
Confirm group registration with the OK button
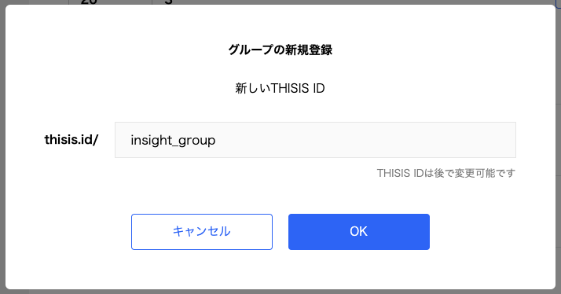(x=359, y=232)
